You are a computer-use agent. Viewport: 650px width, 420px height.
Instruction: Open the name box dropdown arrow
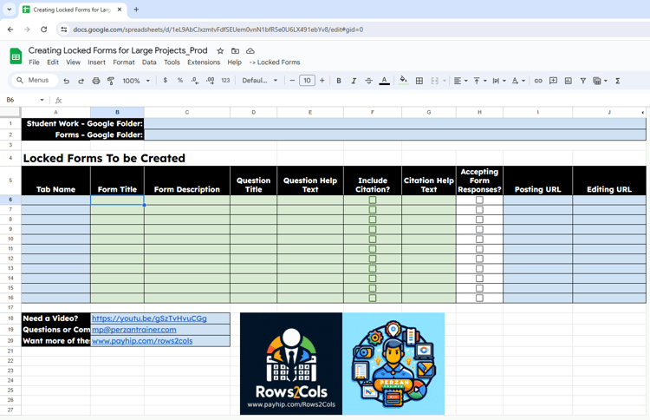tap(42, 100)
